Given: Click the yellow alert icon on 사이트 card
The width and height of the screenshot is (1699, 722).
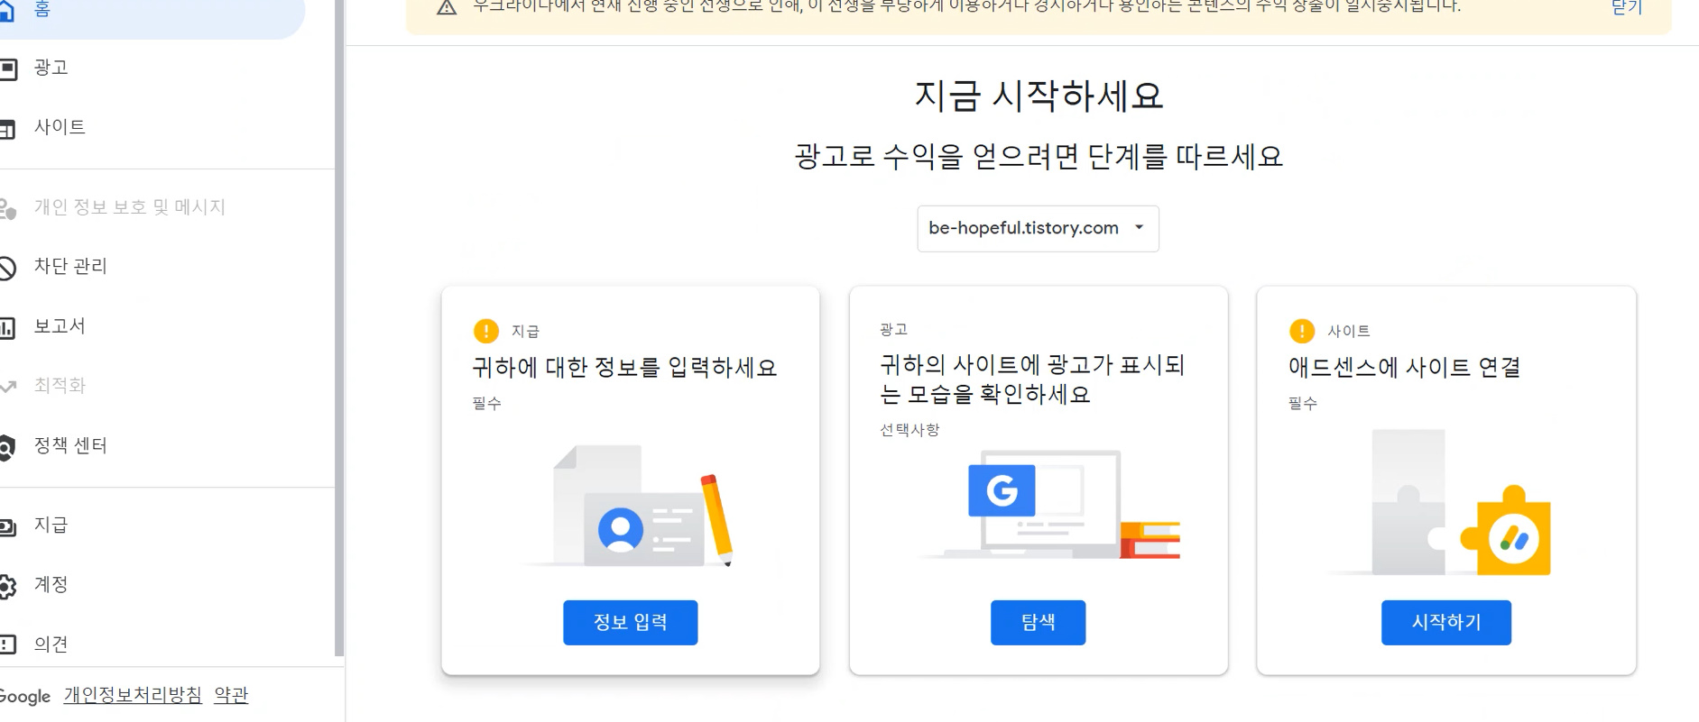Looking at the screenshot, I should pyautogui.click(x=1302, y=331).
